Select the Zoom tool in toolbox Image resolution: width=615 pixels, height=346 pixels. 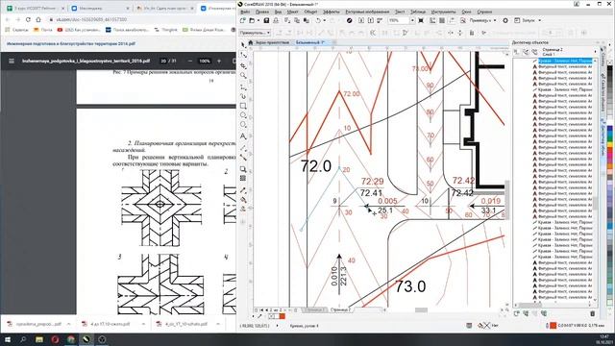[x=243, y=75]
